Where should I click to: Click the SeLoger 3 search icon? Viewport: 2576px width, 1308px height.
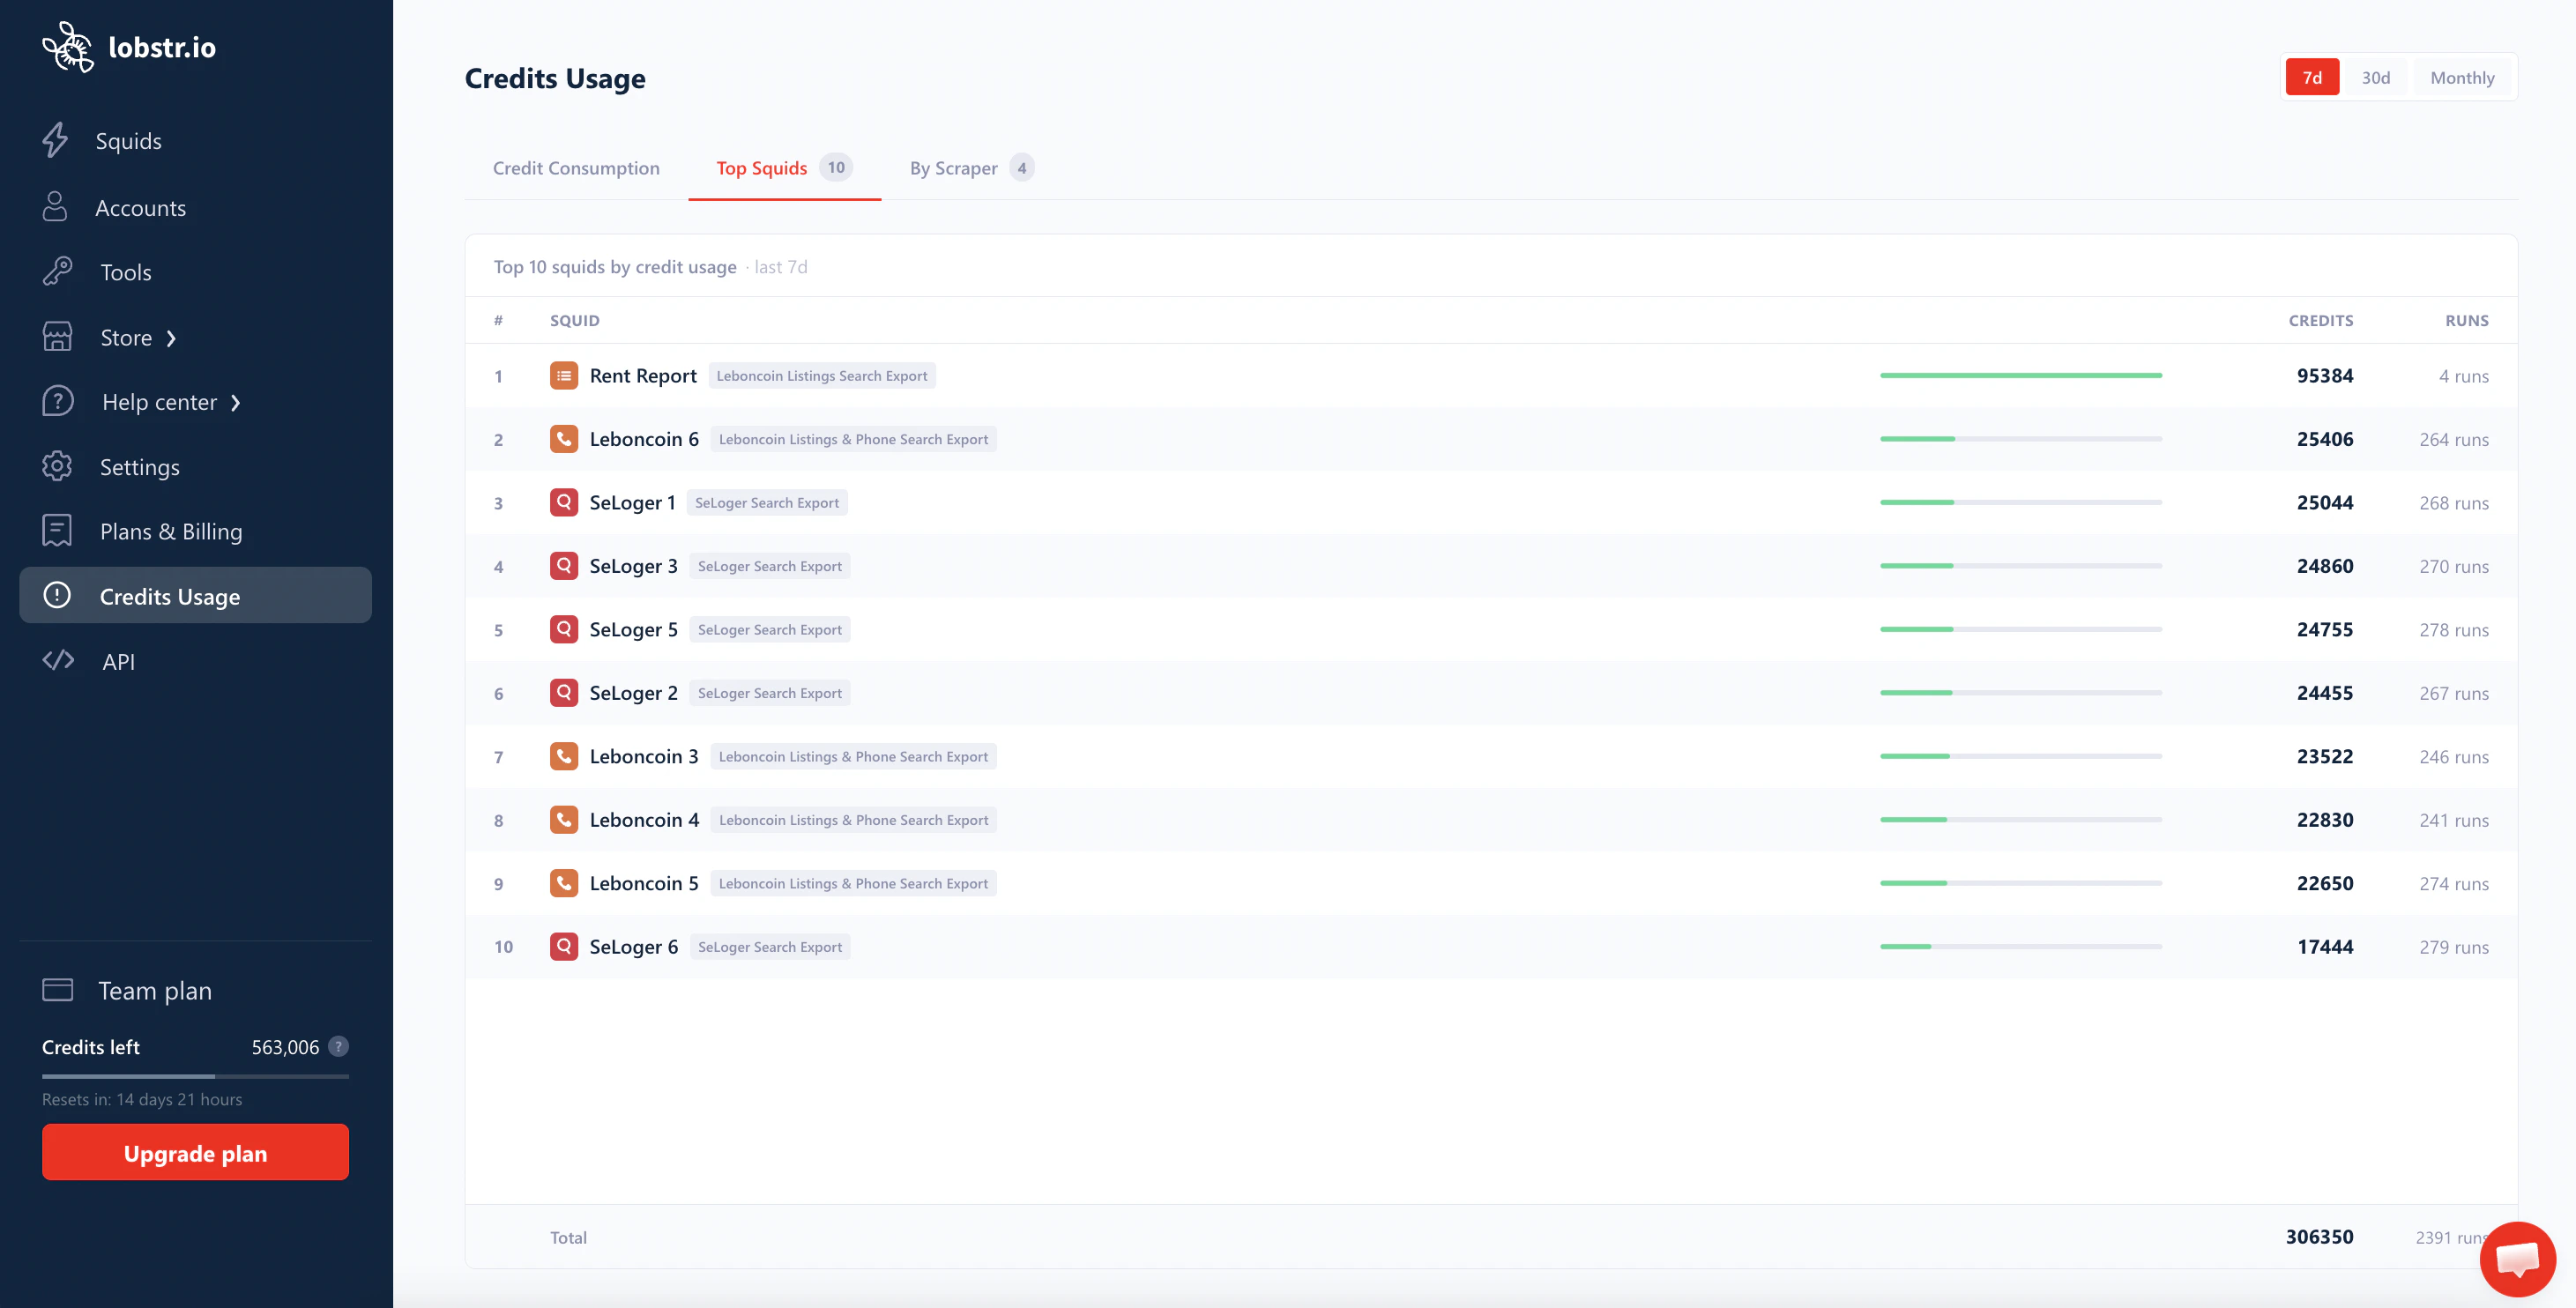(x=564, y=565)
